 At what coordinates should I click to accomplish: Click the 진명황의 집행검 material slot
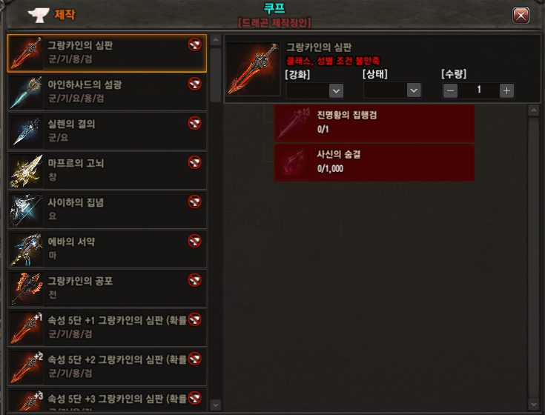tap(374, 123)
